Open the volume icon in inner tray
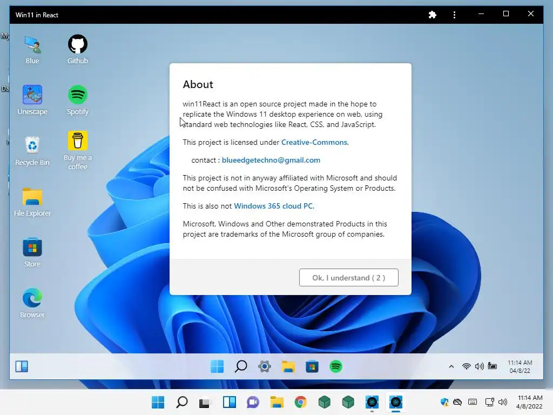The height and width of the screenshot is (415, 553). (x=479, y=366)
